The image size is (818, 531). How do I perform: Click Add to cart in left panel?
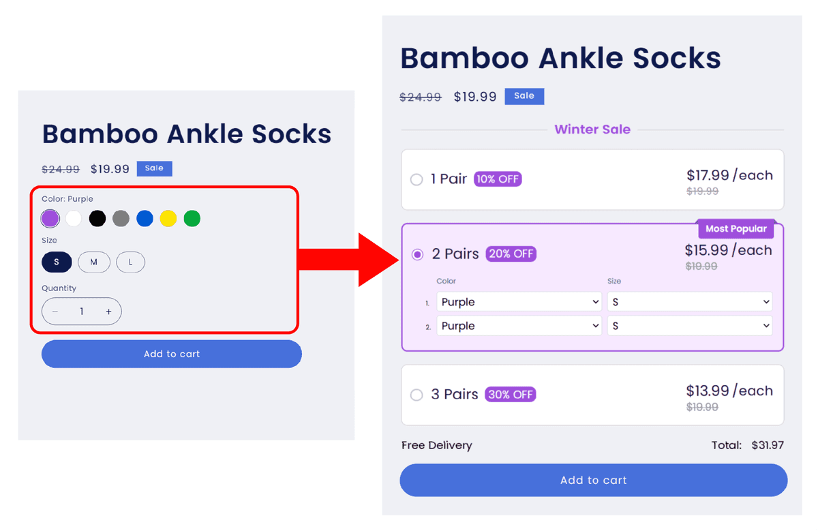pos(172,354)
